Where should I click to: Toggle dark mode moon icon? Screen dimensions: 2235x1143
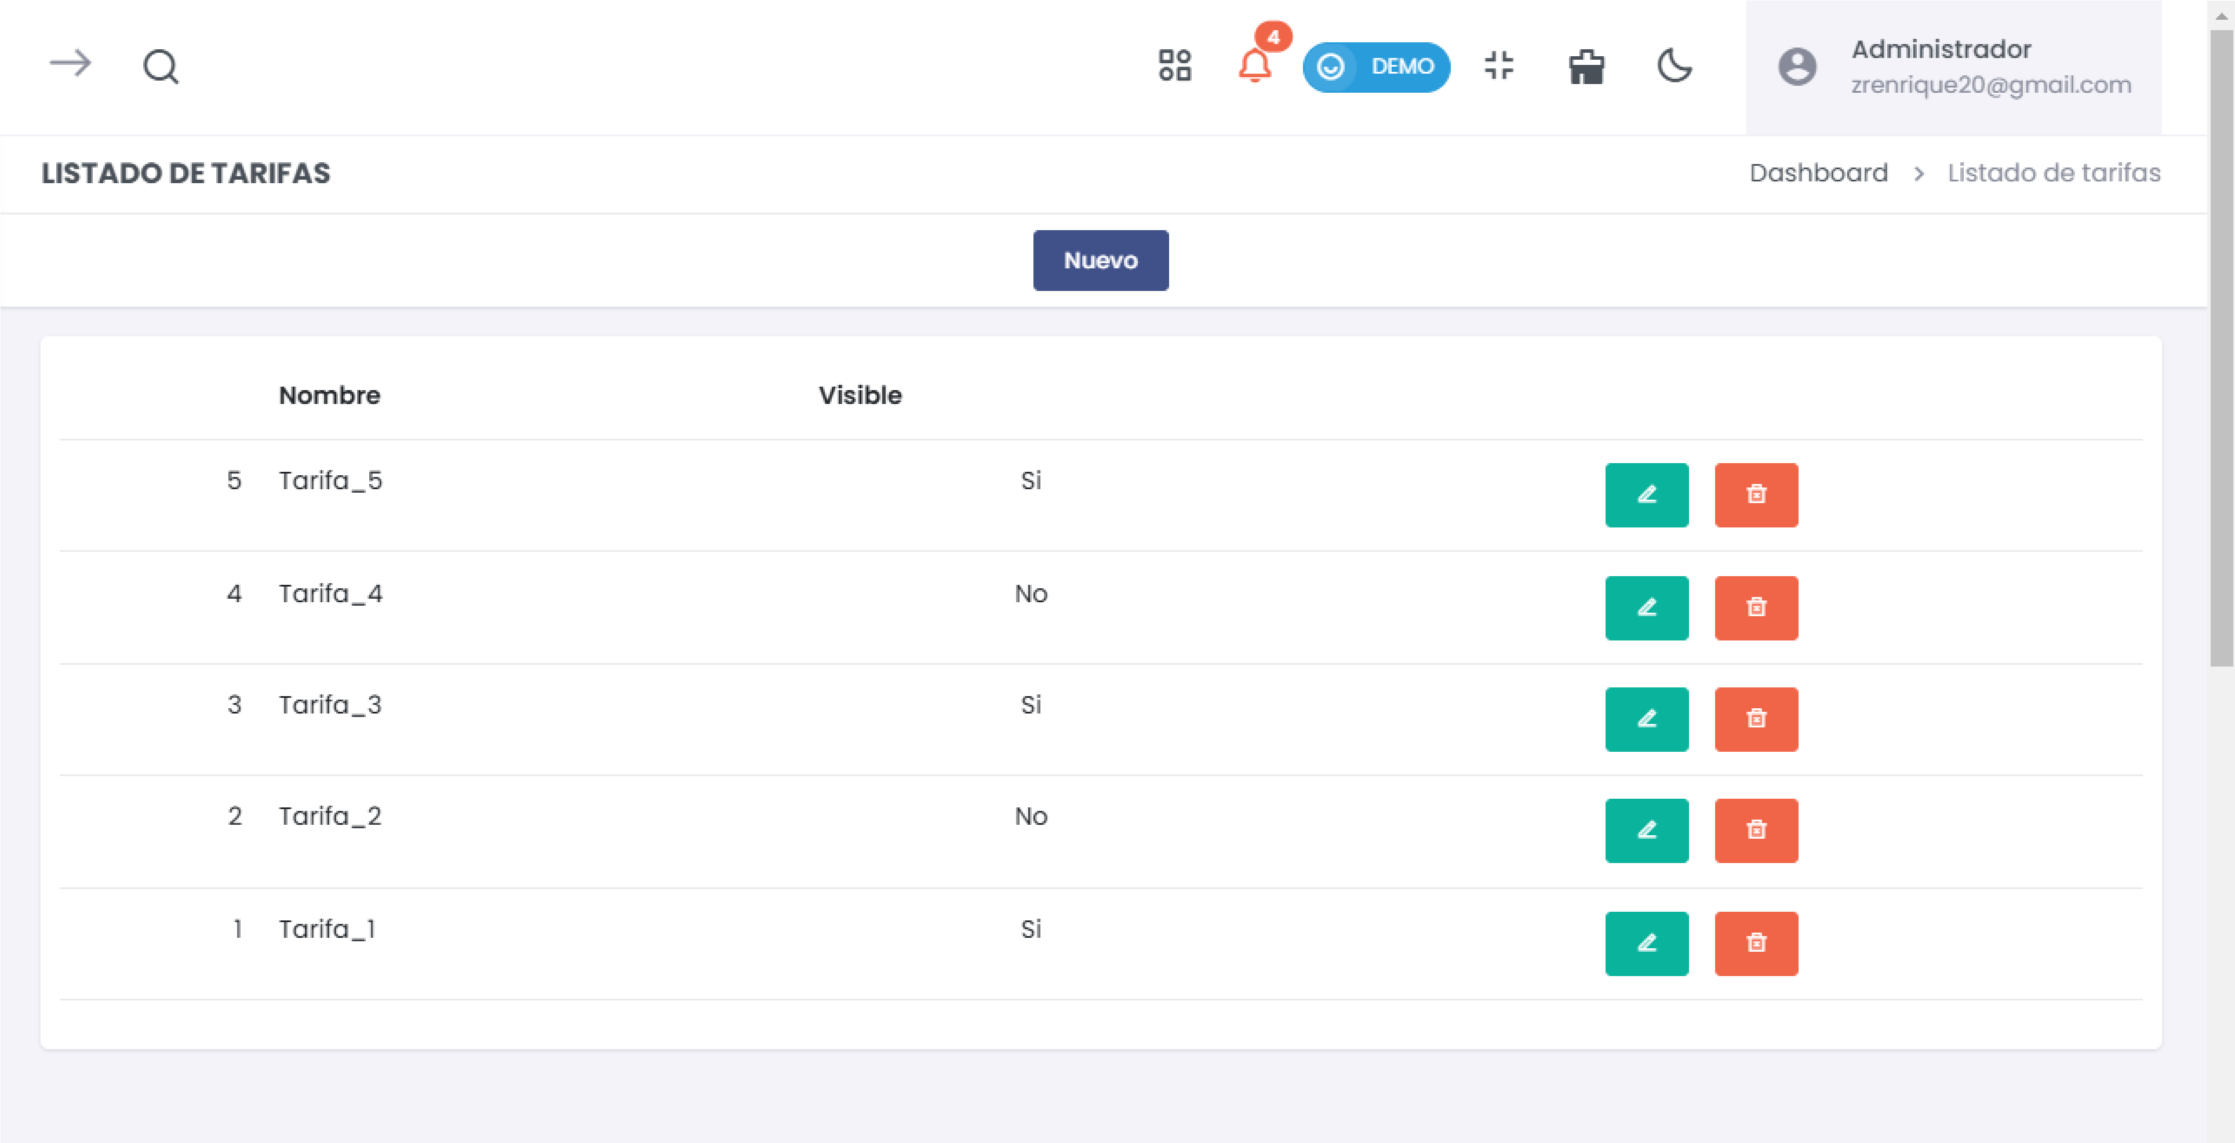point(1674,66)
